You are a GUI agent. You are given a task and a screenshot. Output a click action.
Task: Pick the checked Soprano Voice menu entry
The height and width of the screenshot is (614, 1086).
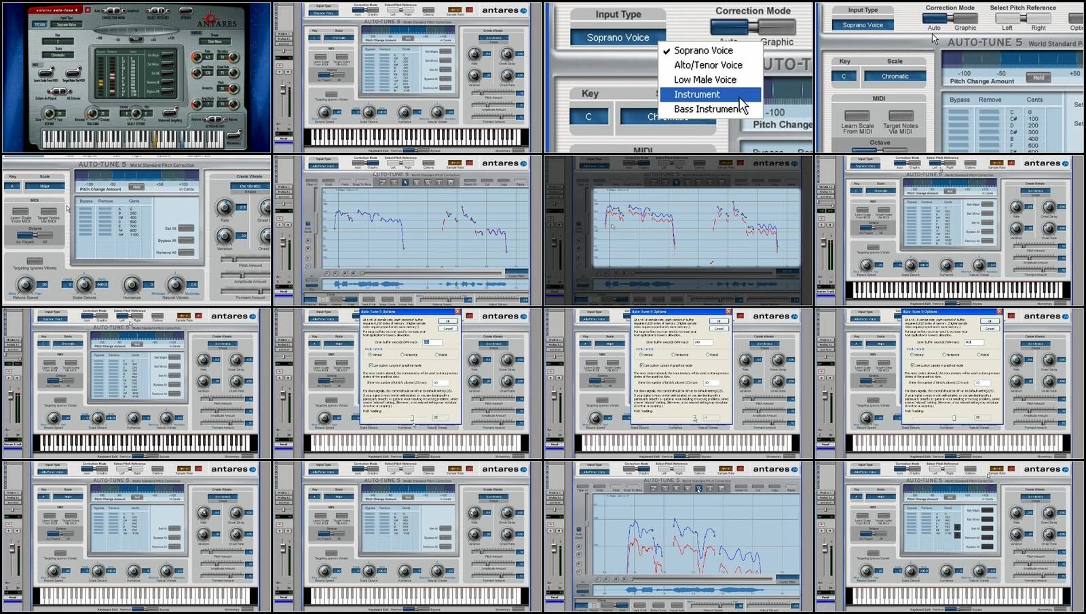pyautogui.click(x=710, y=50)
